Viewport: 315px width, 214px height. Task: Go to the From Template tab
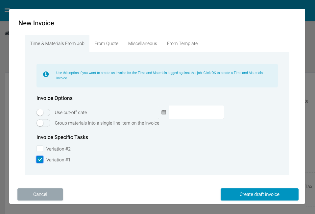[182, 43]
